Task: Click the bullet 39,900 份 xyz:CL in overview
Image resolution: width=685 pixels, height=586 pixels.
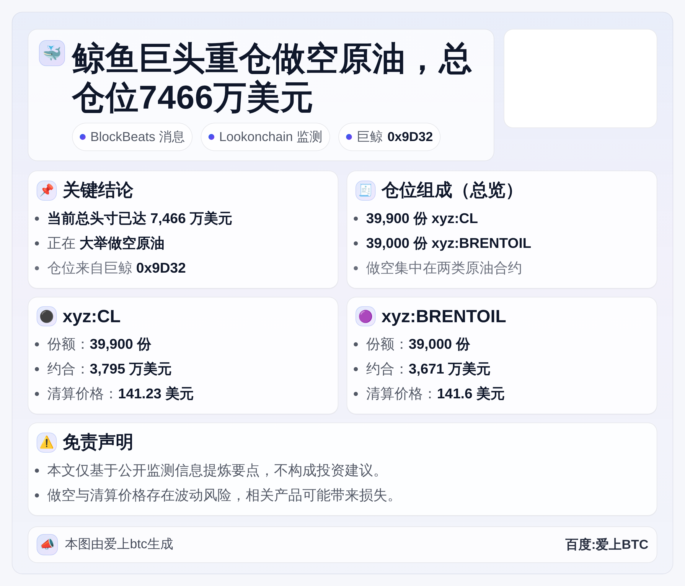Action: click(x=422, y=219)
